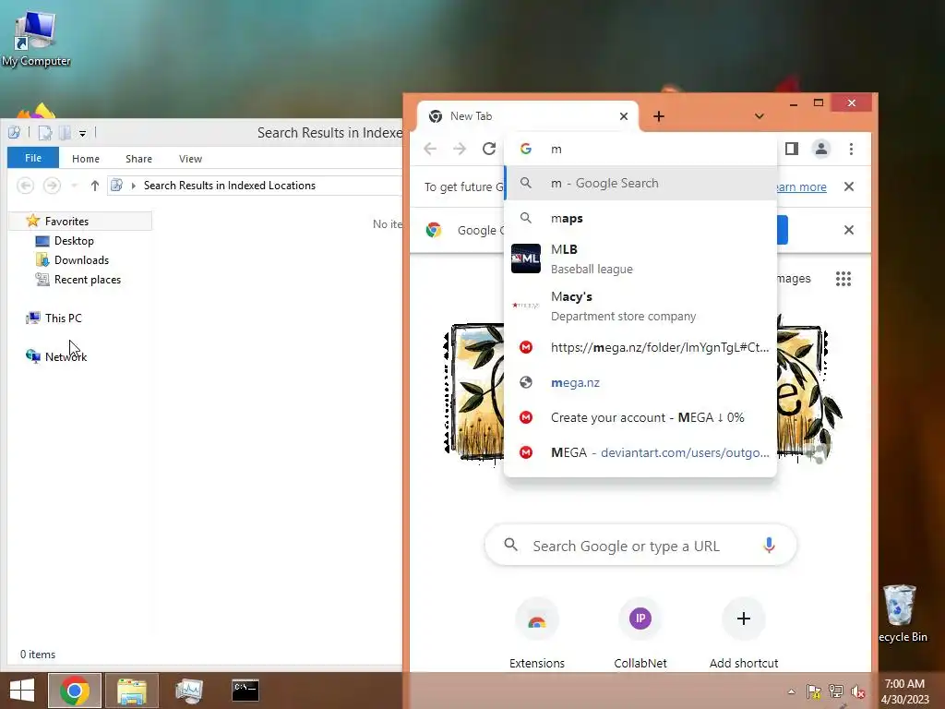The height and width of the screenshot is (709, 945).
Task: Click the network tray icon
Action: point(836,691)
